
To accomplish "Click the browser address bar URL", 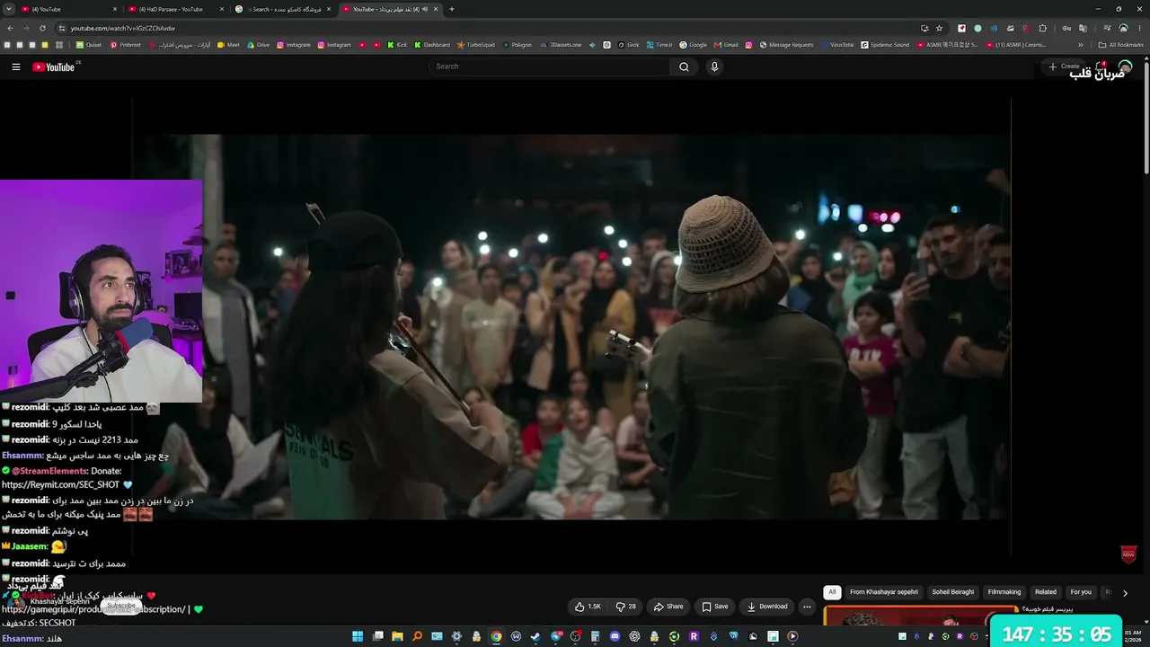I will pyautogui.click(x=123, y=28).
